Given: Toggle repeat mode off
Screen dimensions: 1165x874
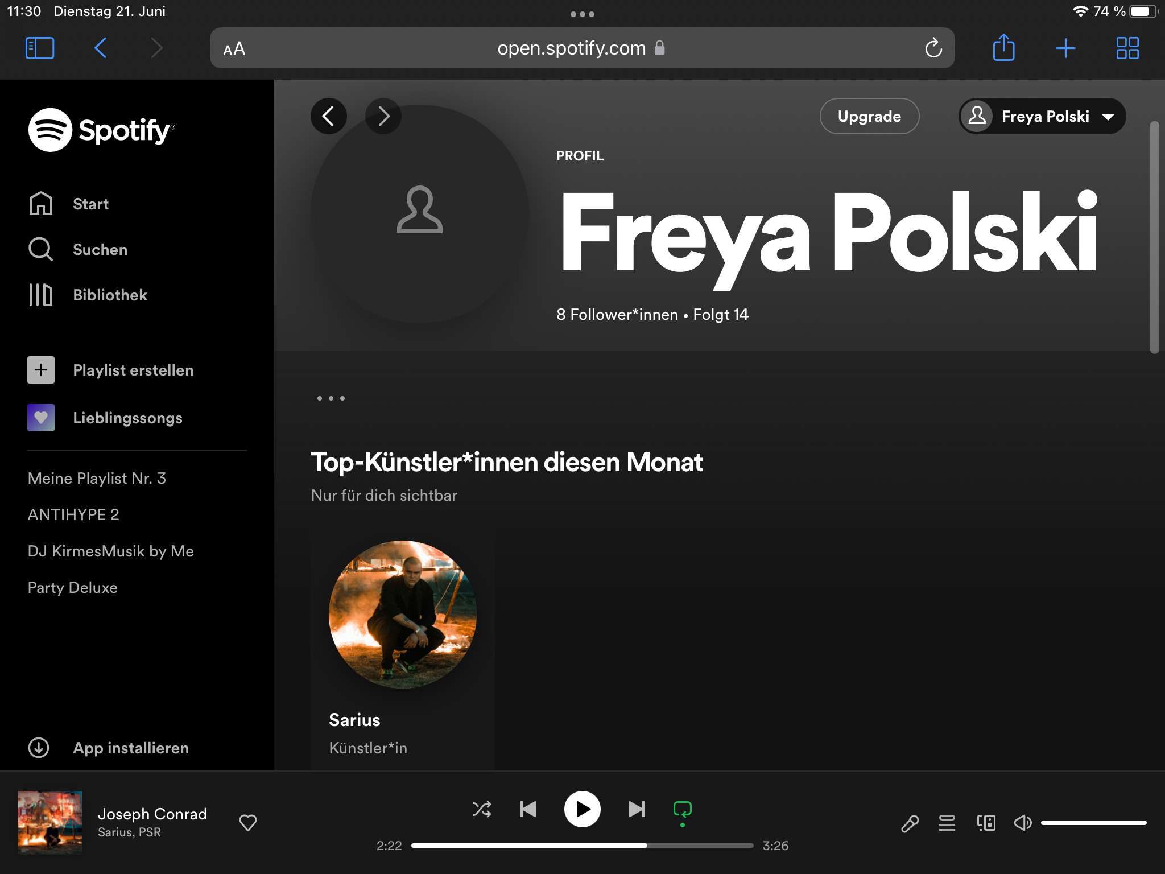Looking at the screenshot, I should pos(682,809).
